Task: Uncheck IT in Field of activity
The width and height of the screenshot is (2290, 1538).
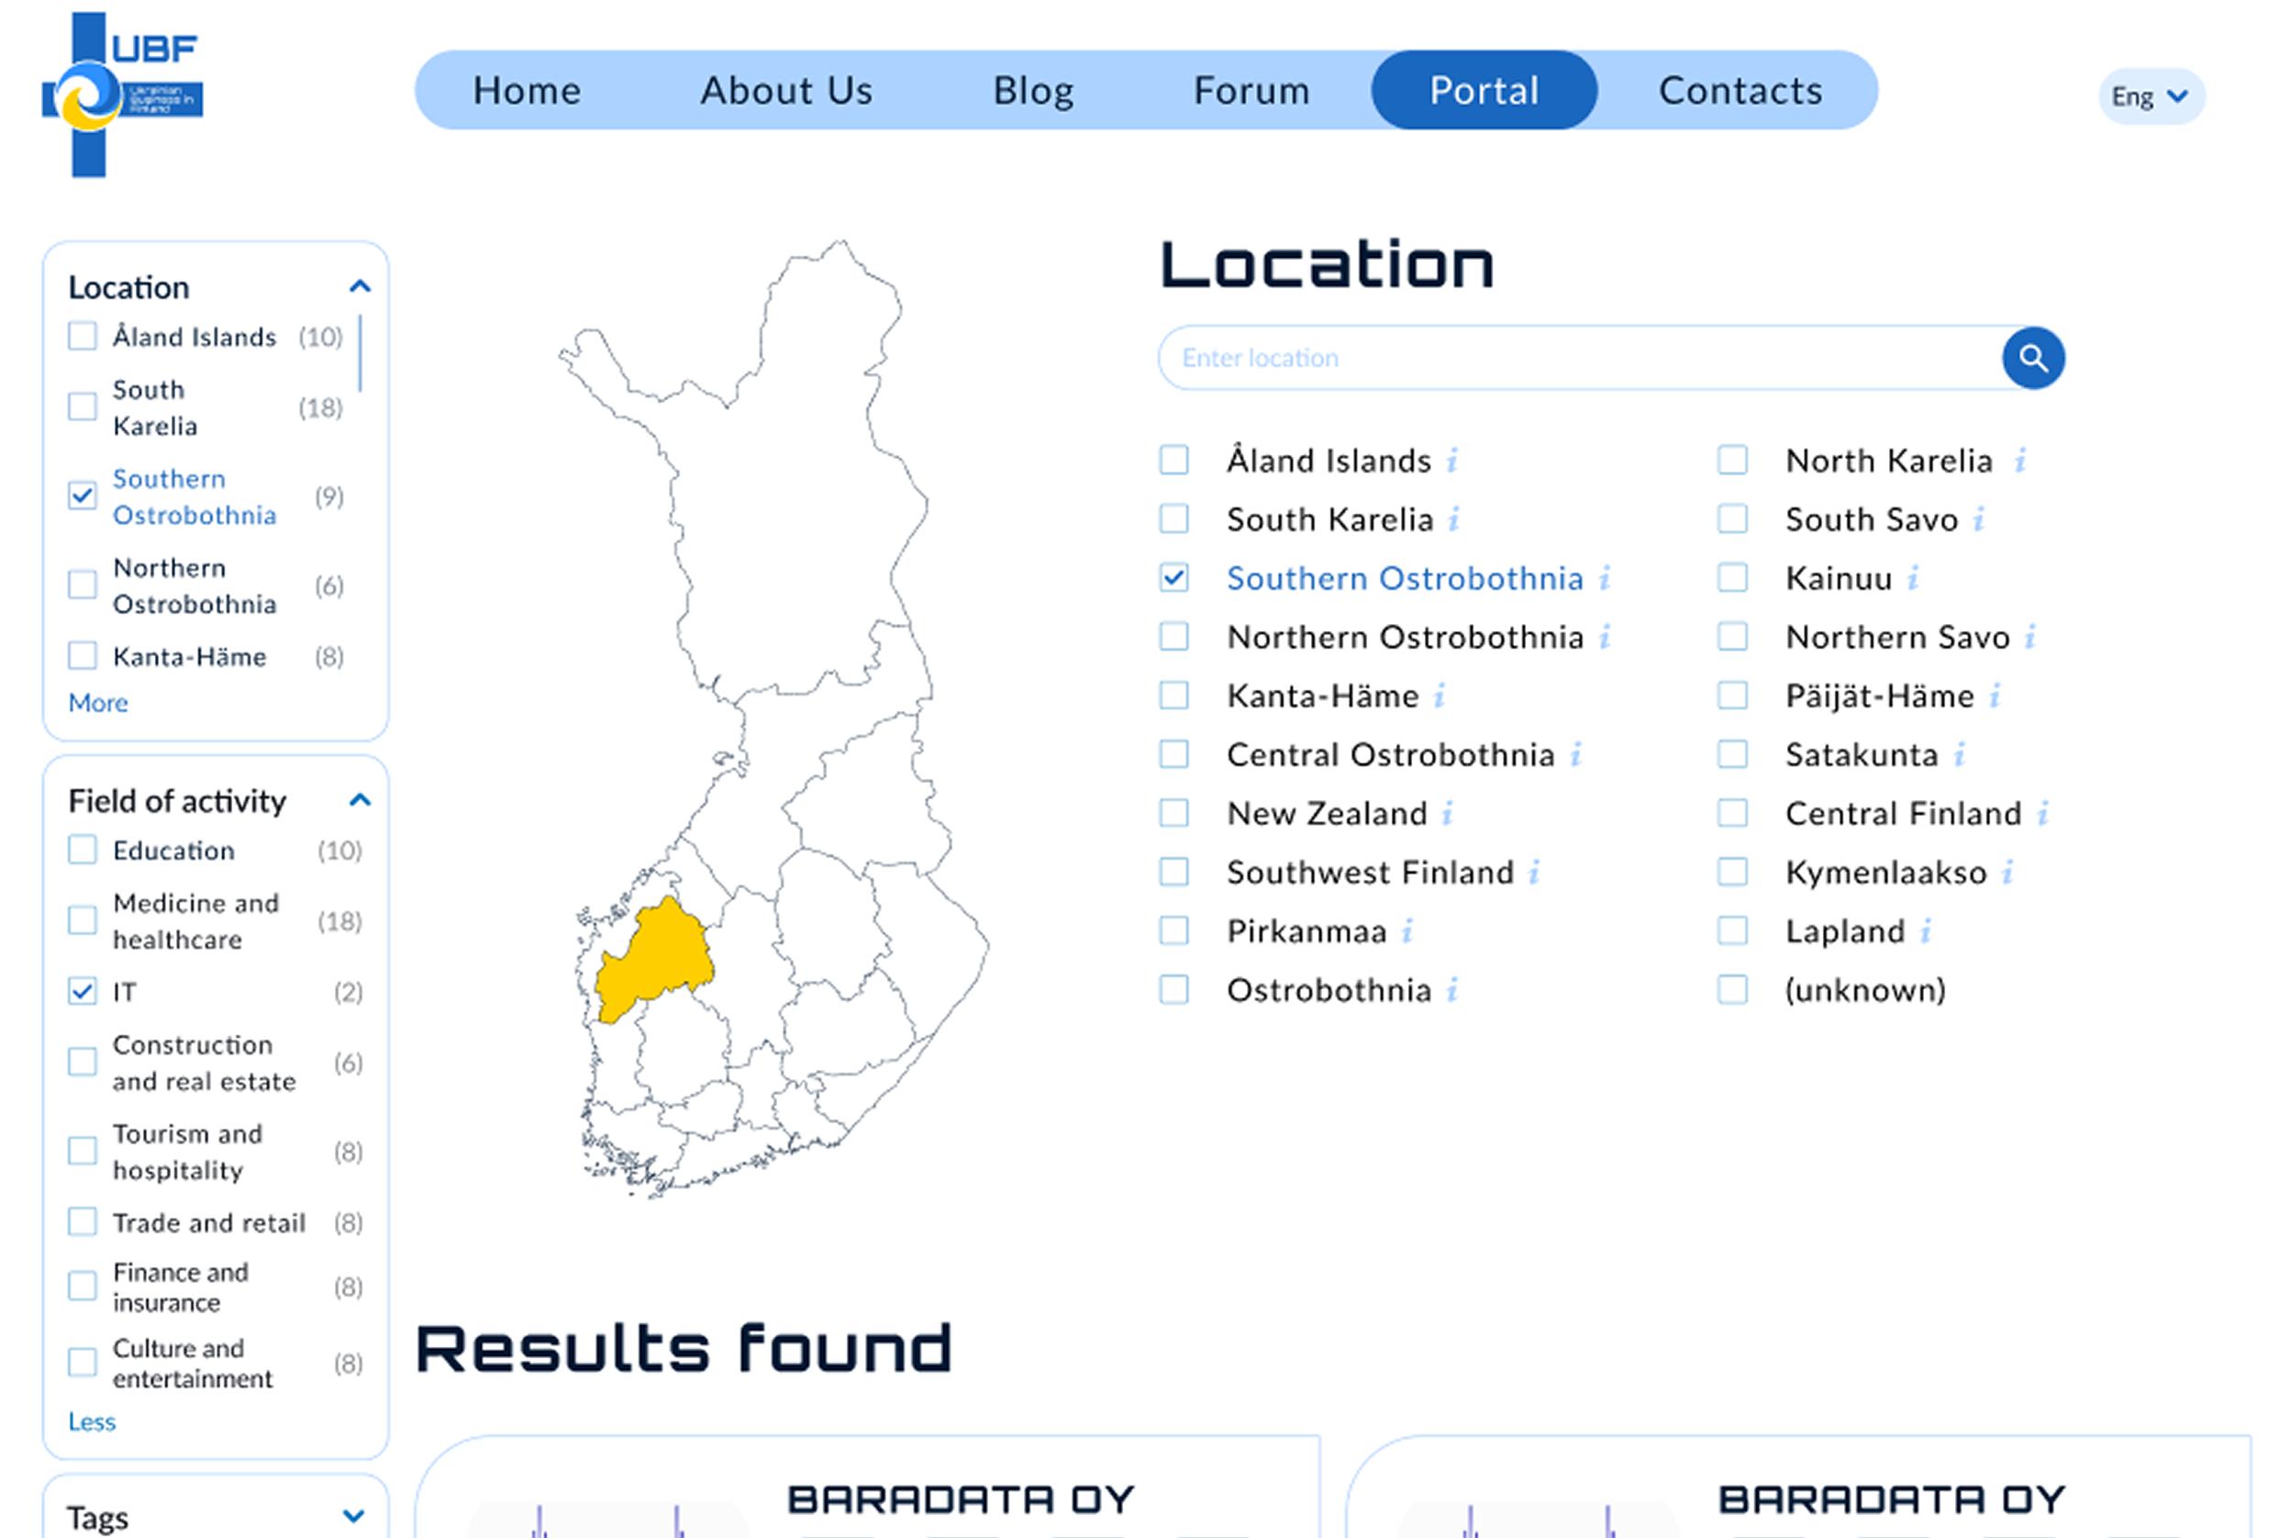Action: click(x=83, y=992)
